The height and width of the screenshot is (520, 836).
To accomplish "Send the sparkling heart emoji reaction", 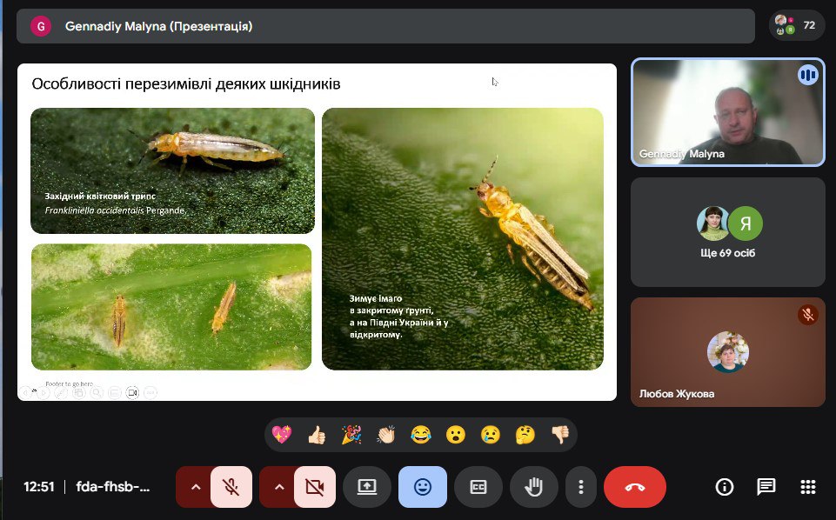I will (x=282, y=435).
